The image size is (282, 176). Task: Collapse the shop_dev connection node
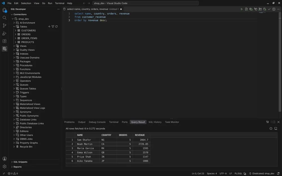pyautogui.click(x=13, y=19)
